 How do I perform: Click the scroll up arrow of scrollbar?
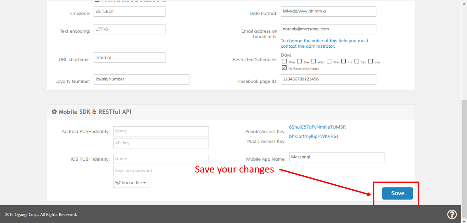pyautogui.click(x=464, y=4)
